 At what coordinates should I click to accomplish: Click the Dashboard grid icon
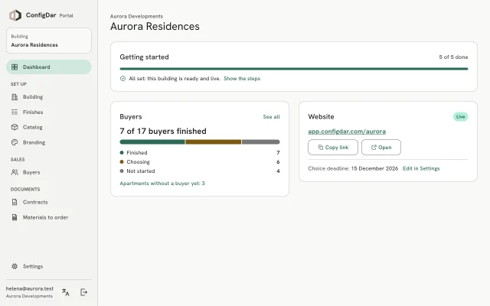pyautogui.click(x=15, y=67)
